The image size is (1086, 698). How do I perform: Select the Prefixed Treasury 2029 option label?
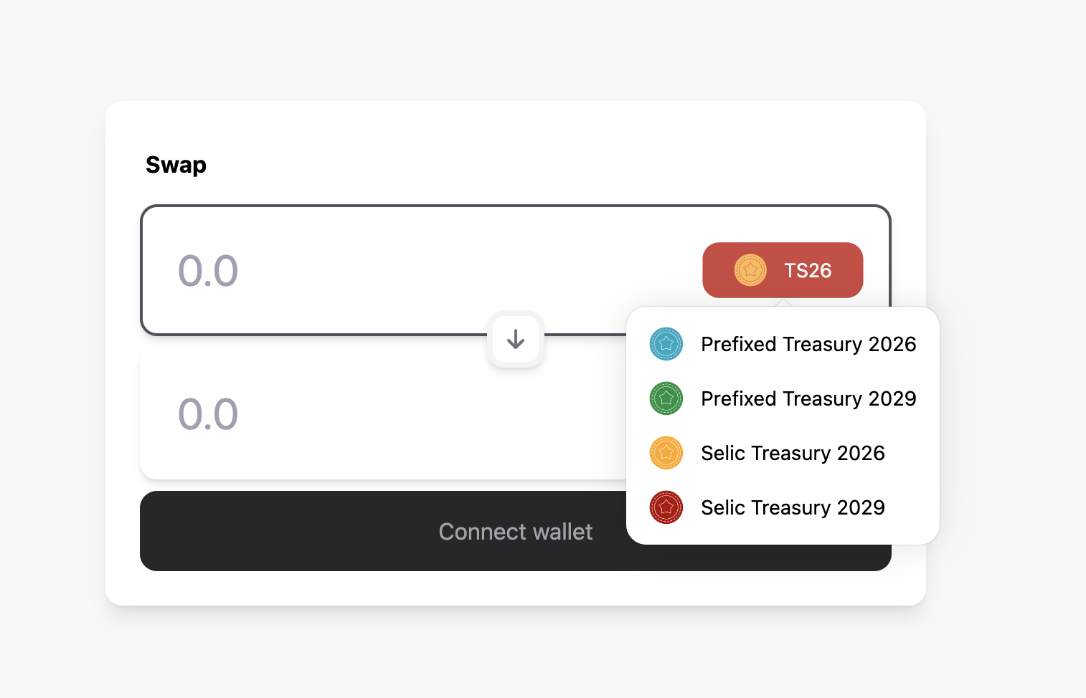coord(808,398)
